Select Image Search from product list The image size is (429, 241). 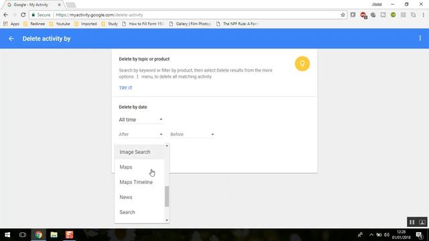(139, 152)
